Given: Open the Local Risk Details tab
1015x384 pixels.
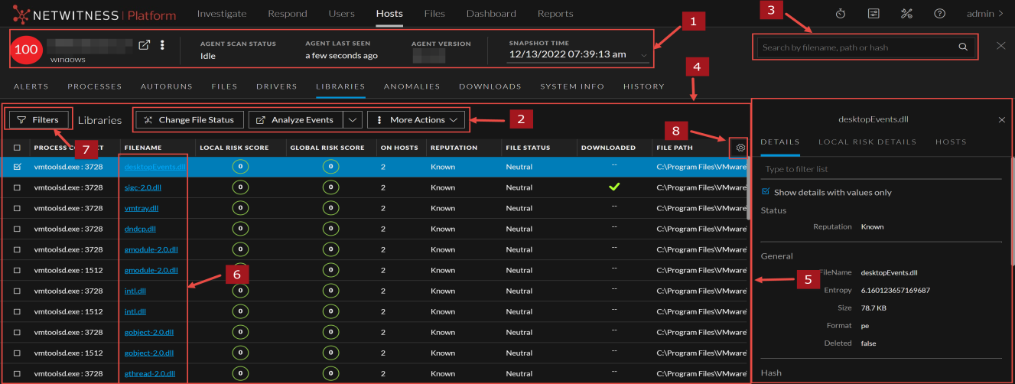Looking at the screenshot, I should 867,142.
